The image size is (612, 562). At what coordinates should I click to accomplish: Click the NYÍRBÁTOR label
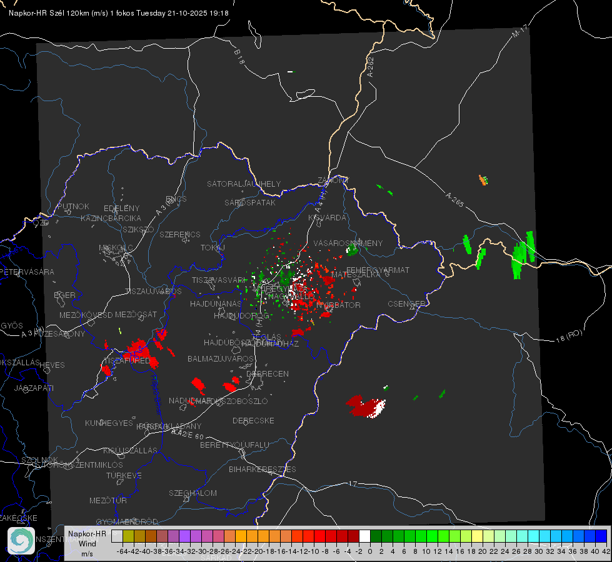[x=338, y=305]
